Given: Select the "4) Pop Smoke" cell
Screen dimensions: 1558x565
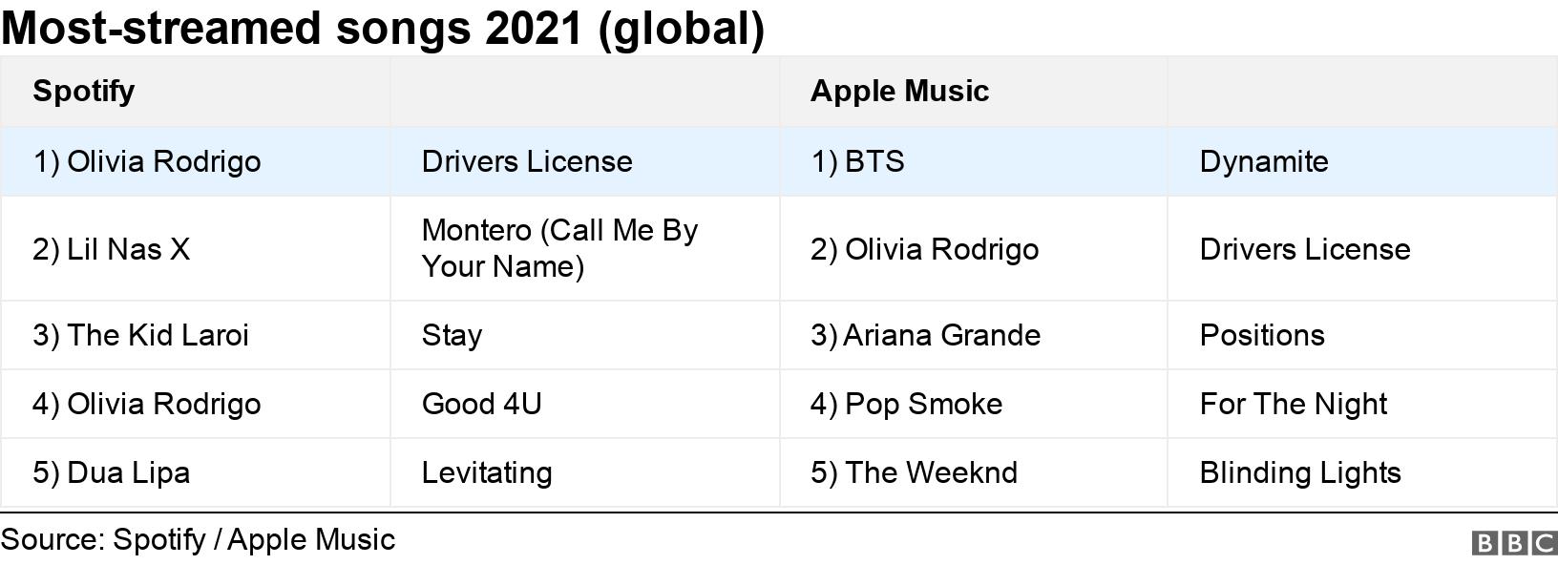Looking at the screenshot, I should point(906,404).
